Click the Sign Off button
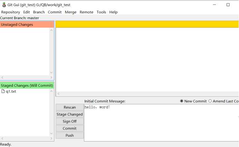Screen dimensions: 239x147 tap(70, 121)
